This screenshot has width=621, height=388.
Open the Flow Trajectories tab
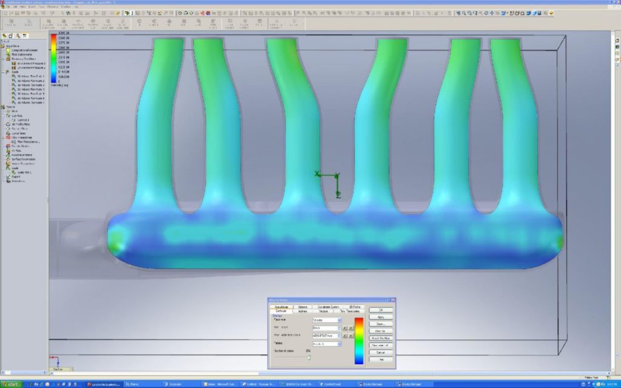[x=349, y=311]
